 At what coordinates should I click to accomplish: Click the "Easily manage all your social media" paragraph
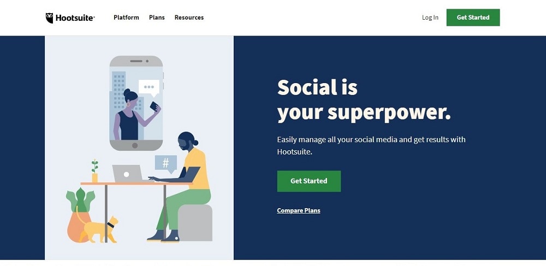click(x=371, y=145)
